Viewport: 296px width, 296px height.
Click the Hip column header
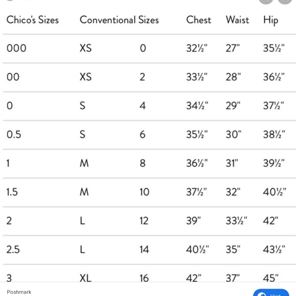coord(271,20)
